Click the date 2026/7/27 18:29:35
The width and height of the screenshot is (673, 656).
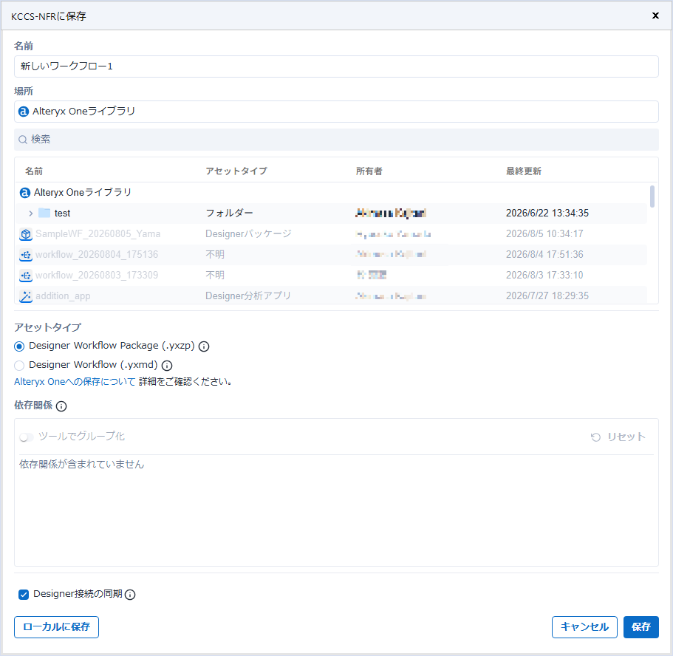coord(547,295)
